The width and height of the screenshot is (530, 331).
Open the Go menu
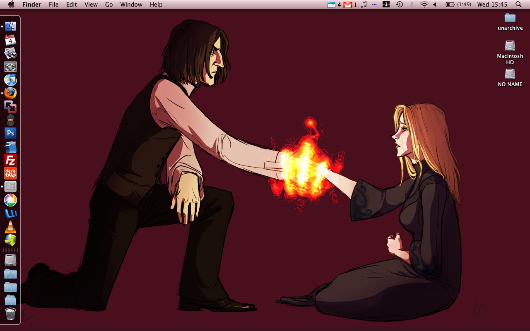[109, 5]
